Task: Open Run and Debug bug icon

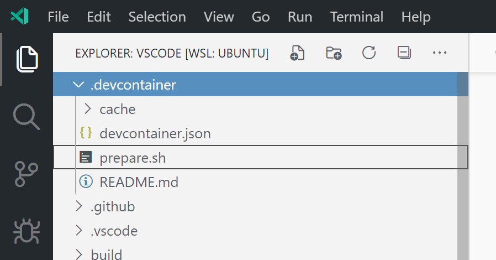Action: pos(27,232)
